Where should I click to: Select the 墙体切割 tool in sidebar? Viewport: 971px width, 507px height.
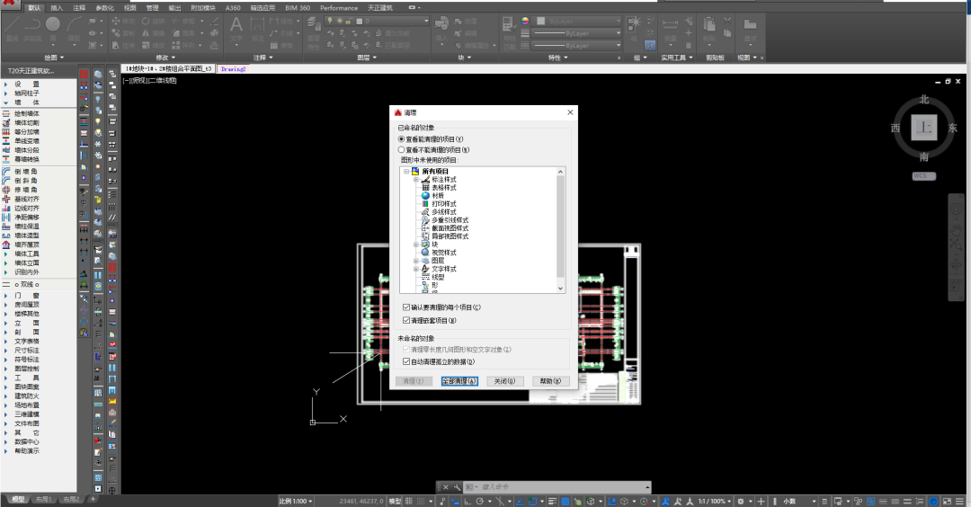point(6,122)
